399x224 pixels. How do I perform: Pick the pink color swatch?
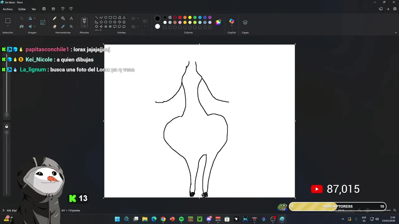click(180, 22)
